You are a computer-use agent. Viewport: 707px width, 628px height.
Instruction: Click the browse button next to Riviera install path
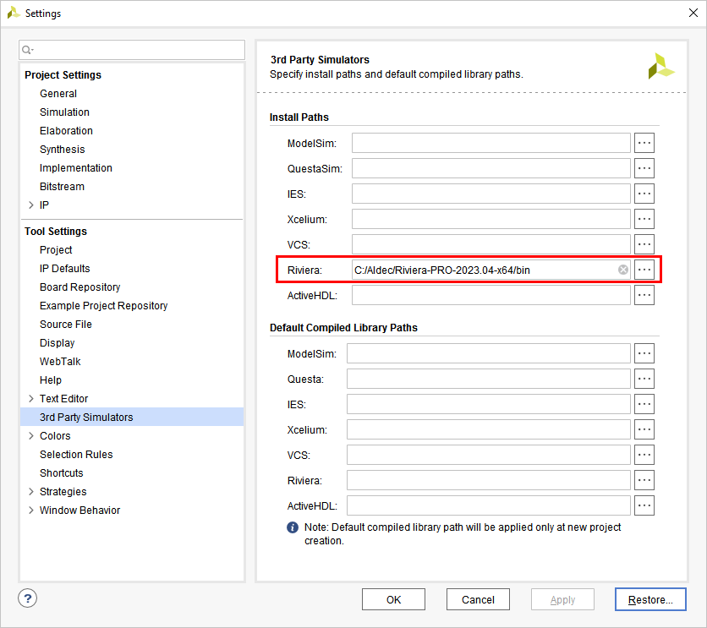click(x=644, y=270)
